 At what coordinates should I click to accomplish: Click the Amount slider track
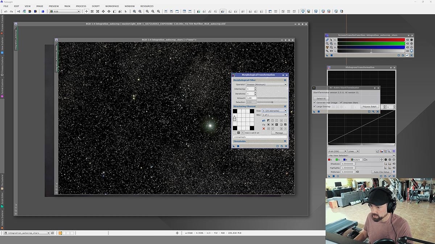click(x=272, y=98)
